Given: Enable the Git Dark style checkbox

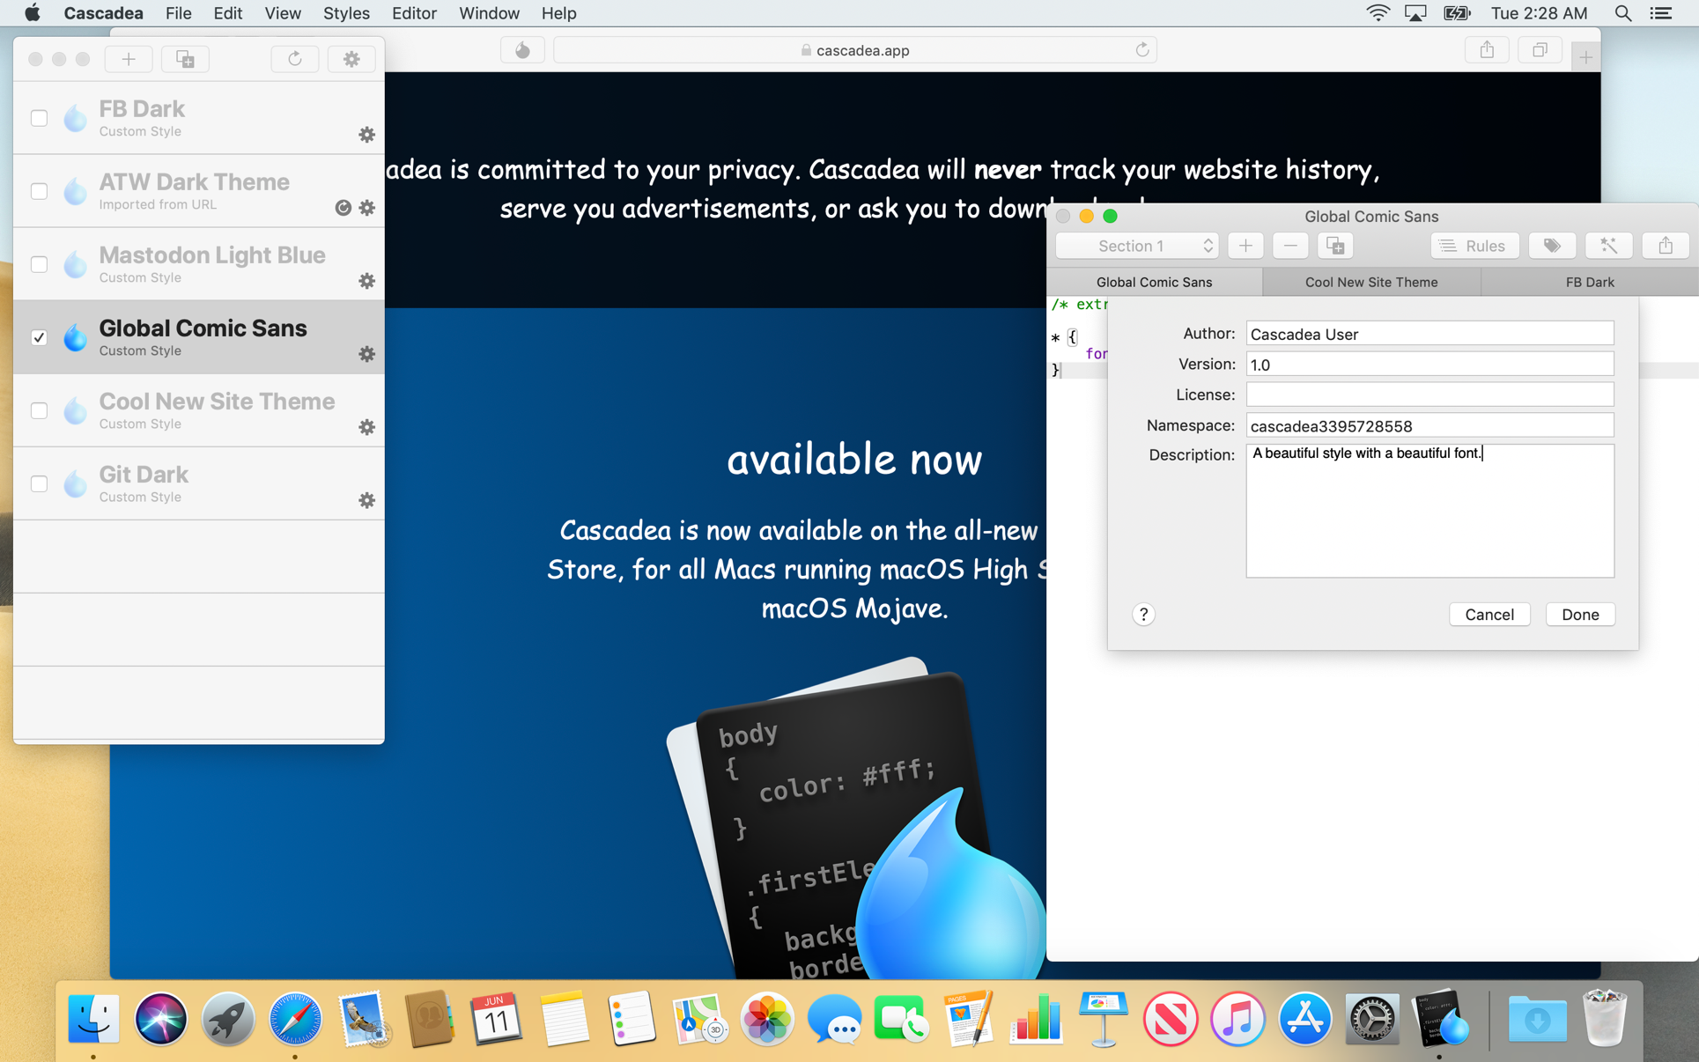Looking at the screenshot, I should 39,483.
